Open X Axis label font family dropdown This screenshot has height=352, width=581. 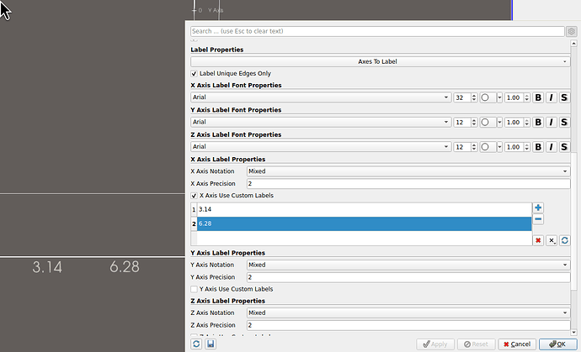[321, 97]
